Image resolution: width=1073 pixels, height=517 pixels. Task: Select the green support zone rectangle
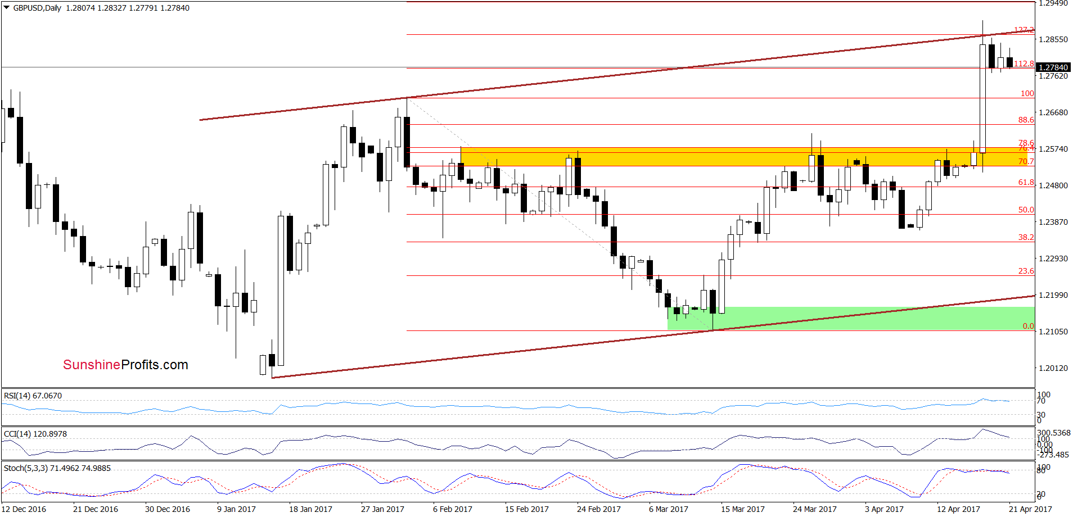(851, 318)
